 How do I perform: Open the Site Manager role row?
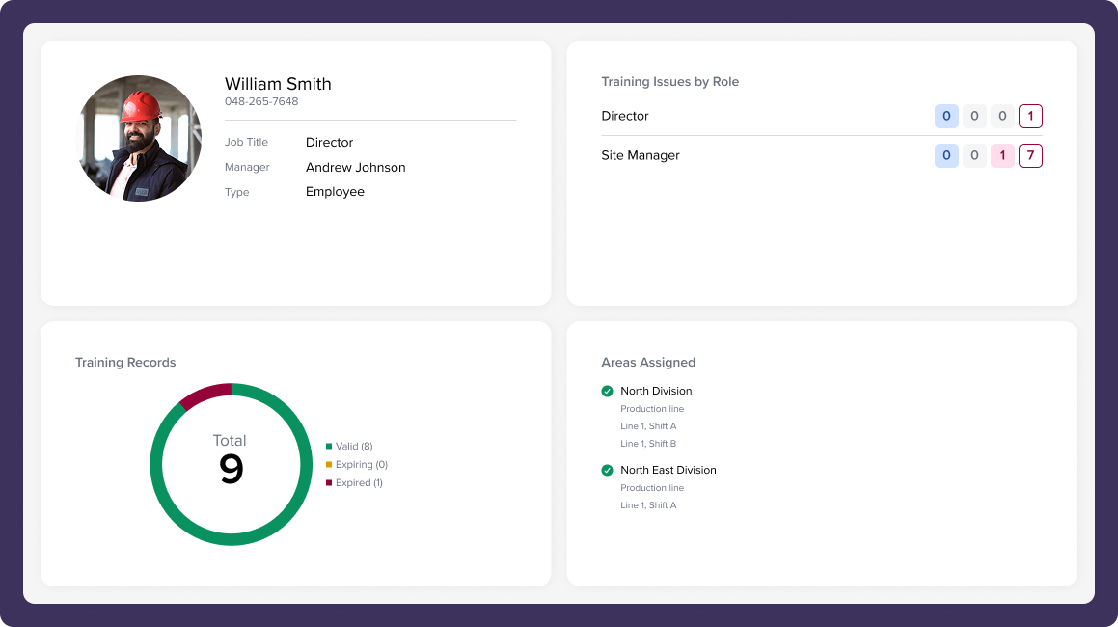[x=641, y=155]
